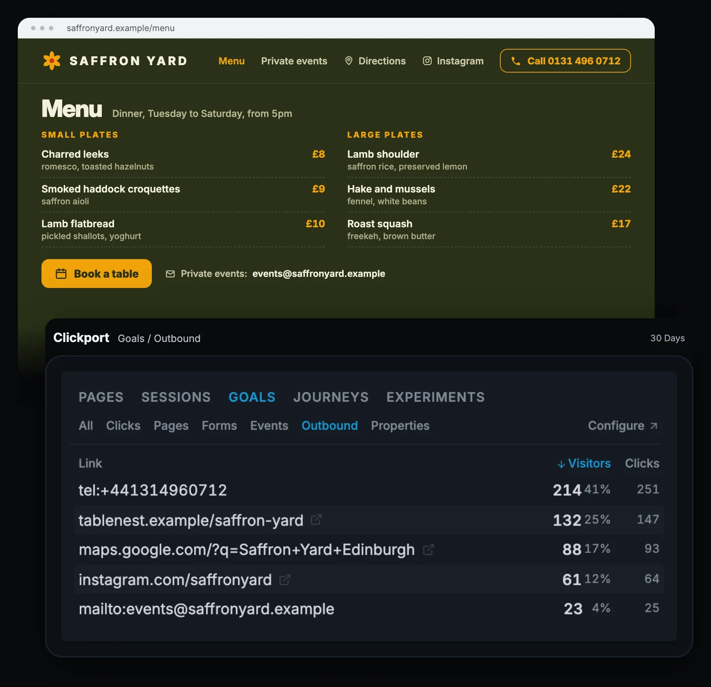Click the arrow icon next to Configure
This screenshot has width=711, height=687.
click(x=654, y=426)
